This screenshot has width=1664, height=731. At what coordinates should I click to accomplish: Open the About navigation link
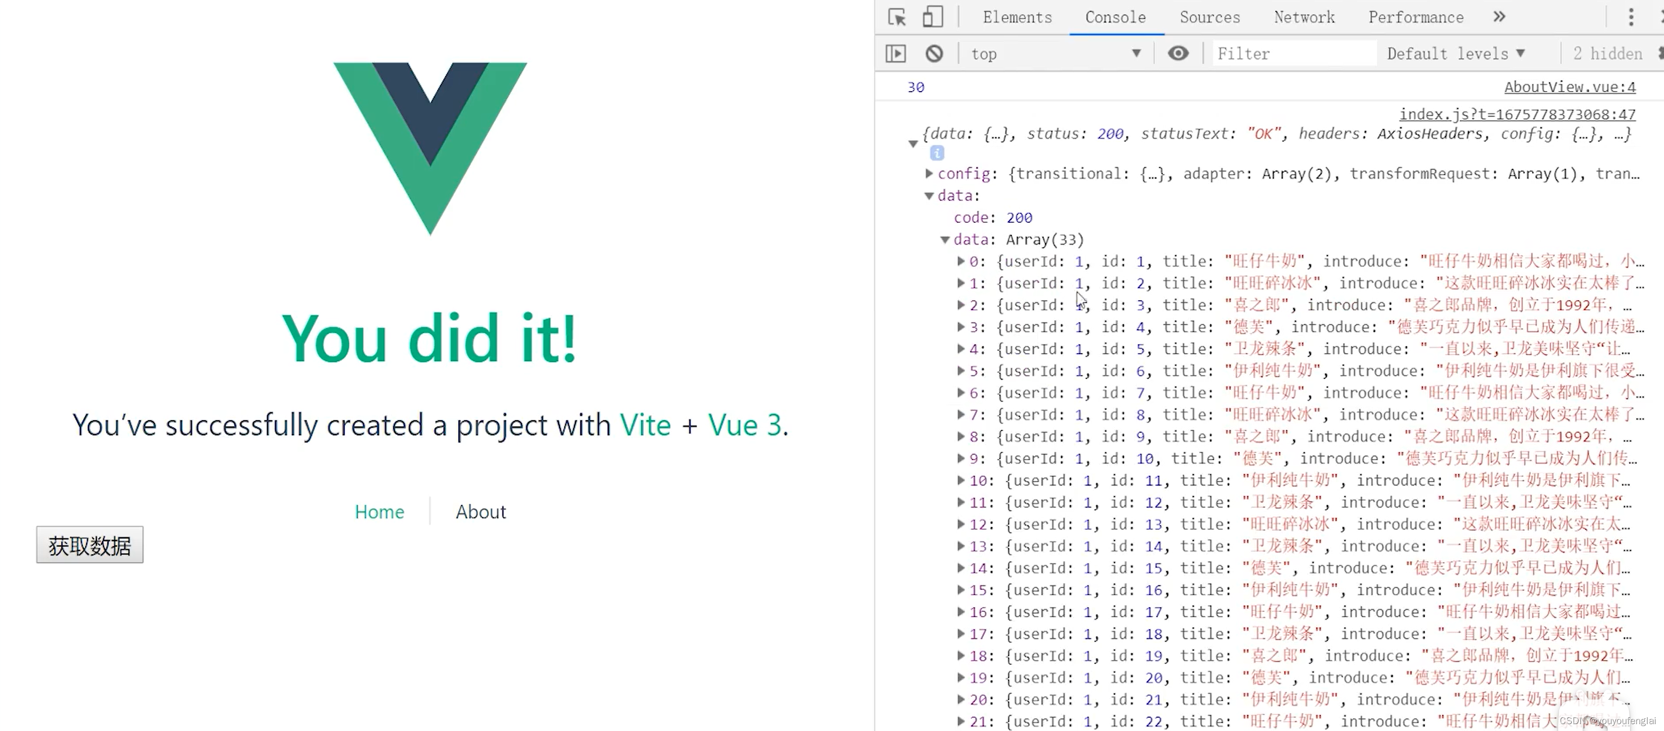click(481, 511)
